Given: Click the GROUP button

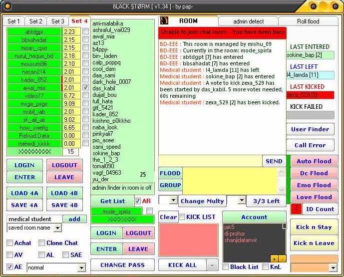Looking at the screenshot, I should (170, 185).
